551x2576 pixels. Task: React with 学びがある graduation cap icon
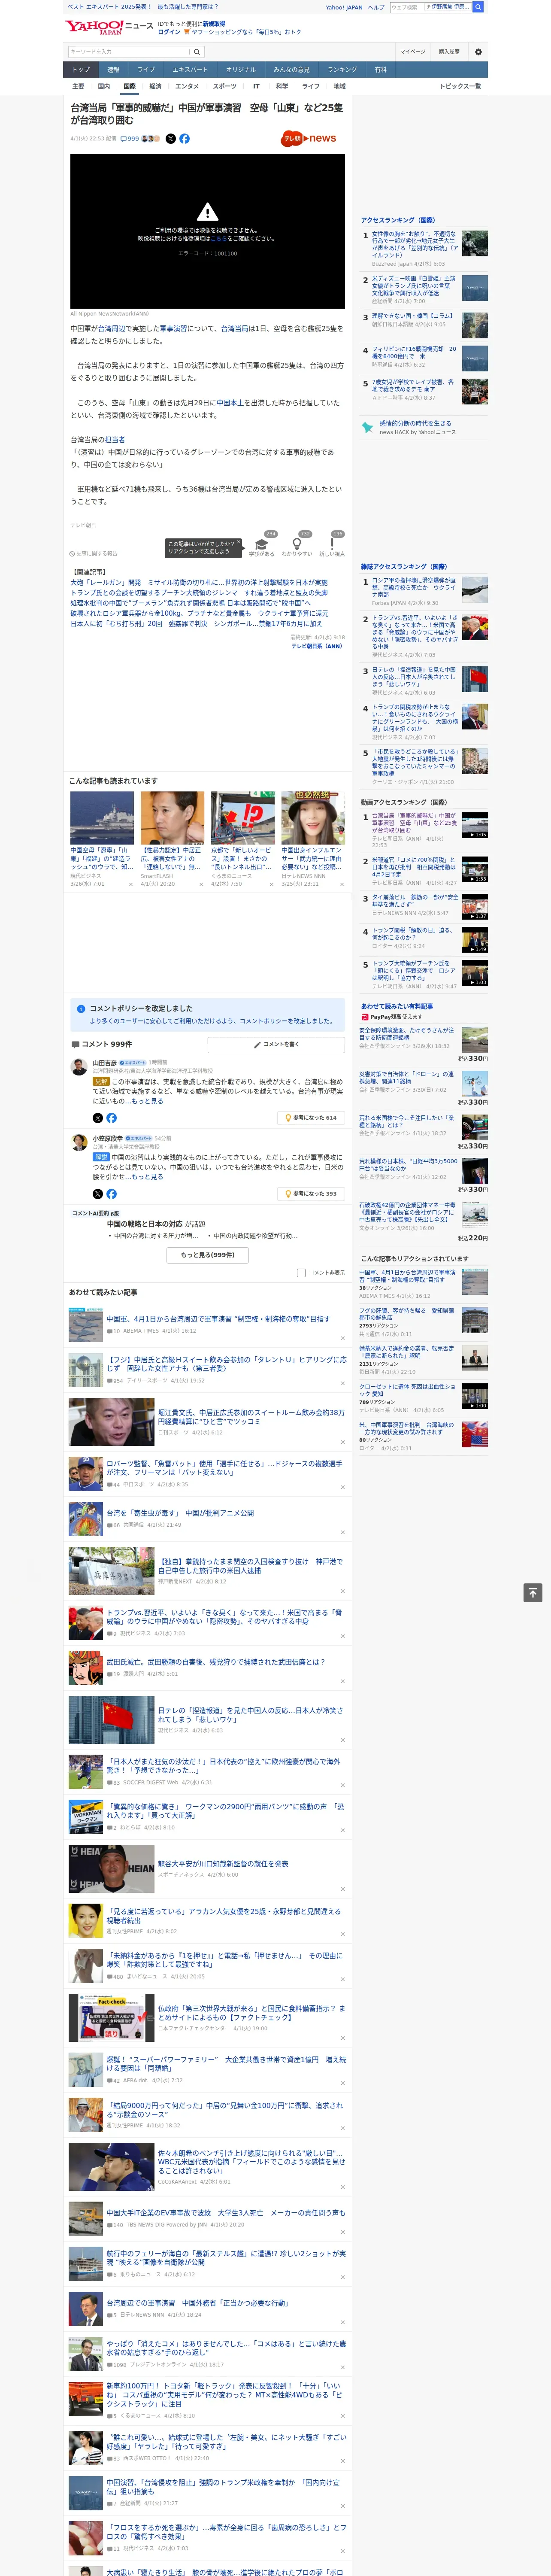pos(261,545)
